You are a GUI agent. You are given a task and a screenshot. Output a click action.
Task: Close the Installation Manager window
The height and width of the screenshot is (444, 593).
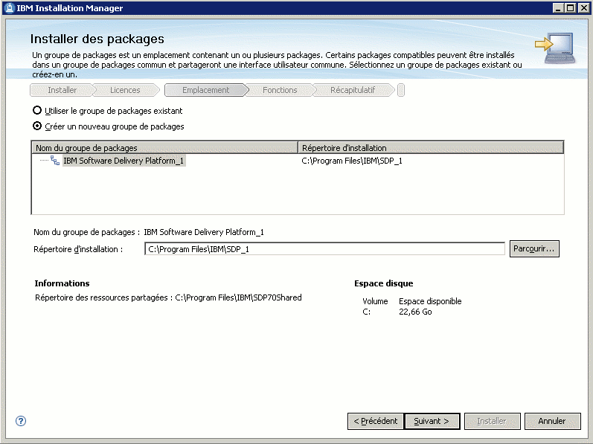(584, 8)
